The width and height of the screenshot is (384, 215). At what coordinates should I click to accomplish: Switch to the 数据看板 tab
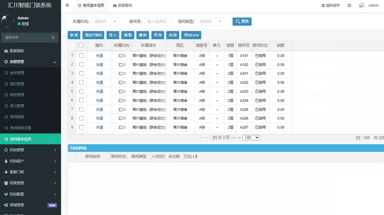click(123, 6)
